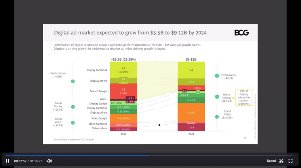The width and height of the screenshot is (301, 168).
Task: Click the 'Video Google' row label
Action: [99, 118]
